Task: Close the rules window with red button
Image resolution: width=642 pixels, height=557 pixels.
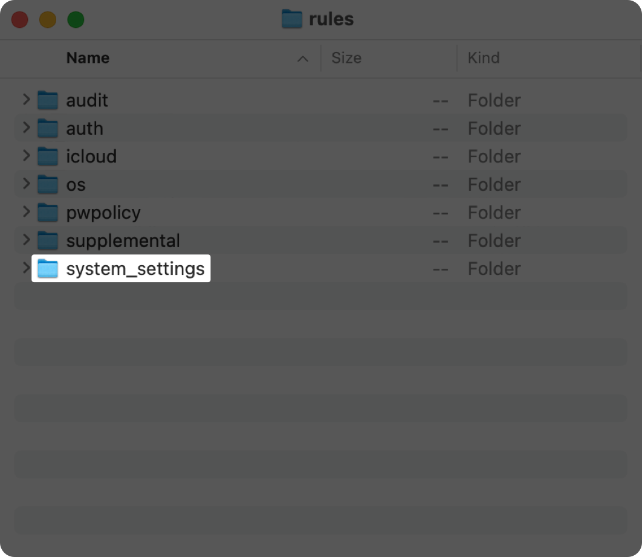Action: point(20,20)
